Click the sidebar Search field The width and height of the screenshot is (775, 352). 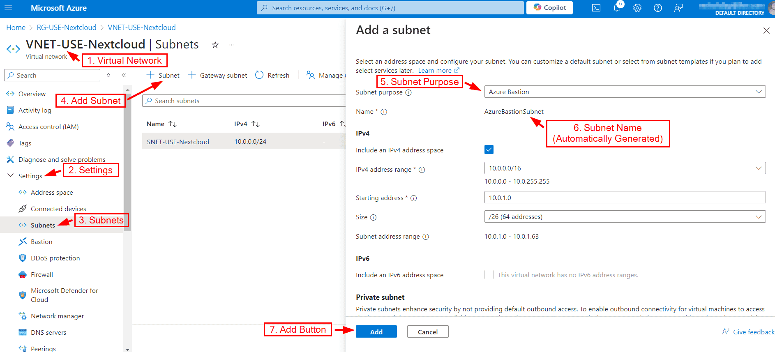[x=52, y=75]
